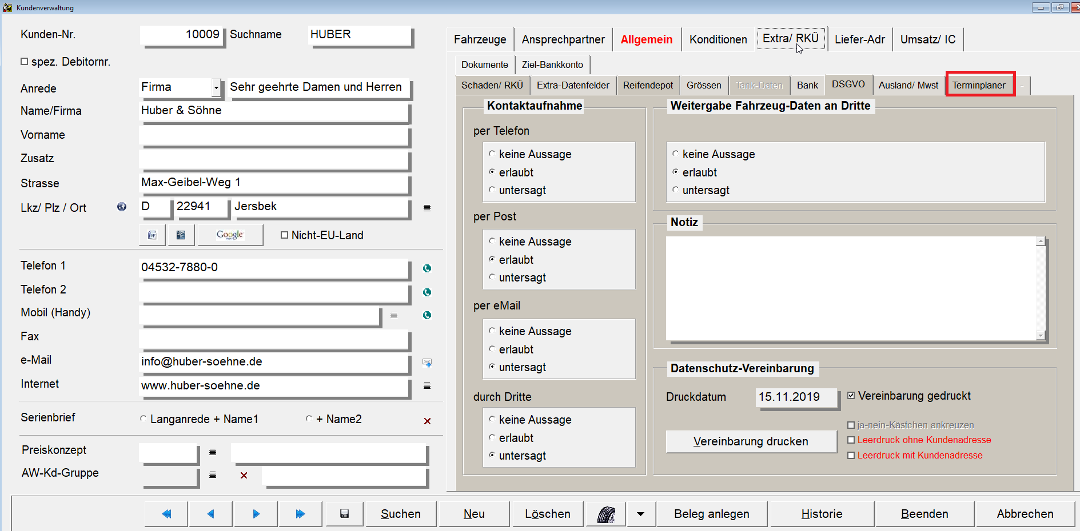This screenshot has height=531, width=1080.
Task: Click the e-Mail field with info@huber-soehne.de
Action: 274,362
